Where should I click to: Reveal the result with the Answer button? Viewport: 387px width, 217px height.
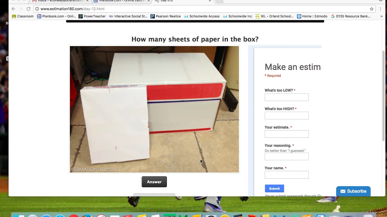154,182
